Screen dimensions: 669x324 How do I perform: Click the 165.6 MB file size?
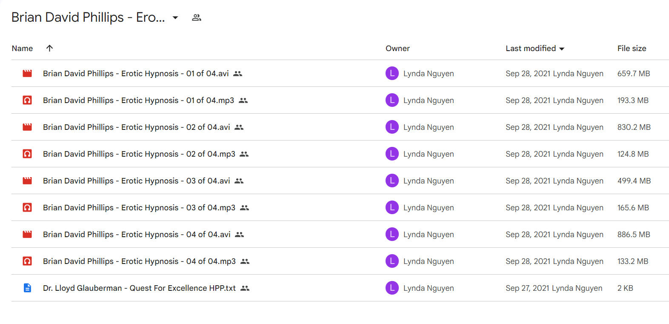tap(633, 208)
